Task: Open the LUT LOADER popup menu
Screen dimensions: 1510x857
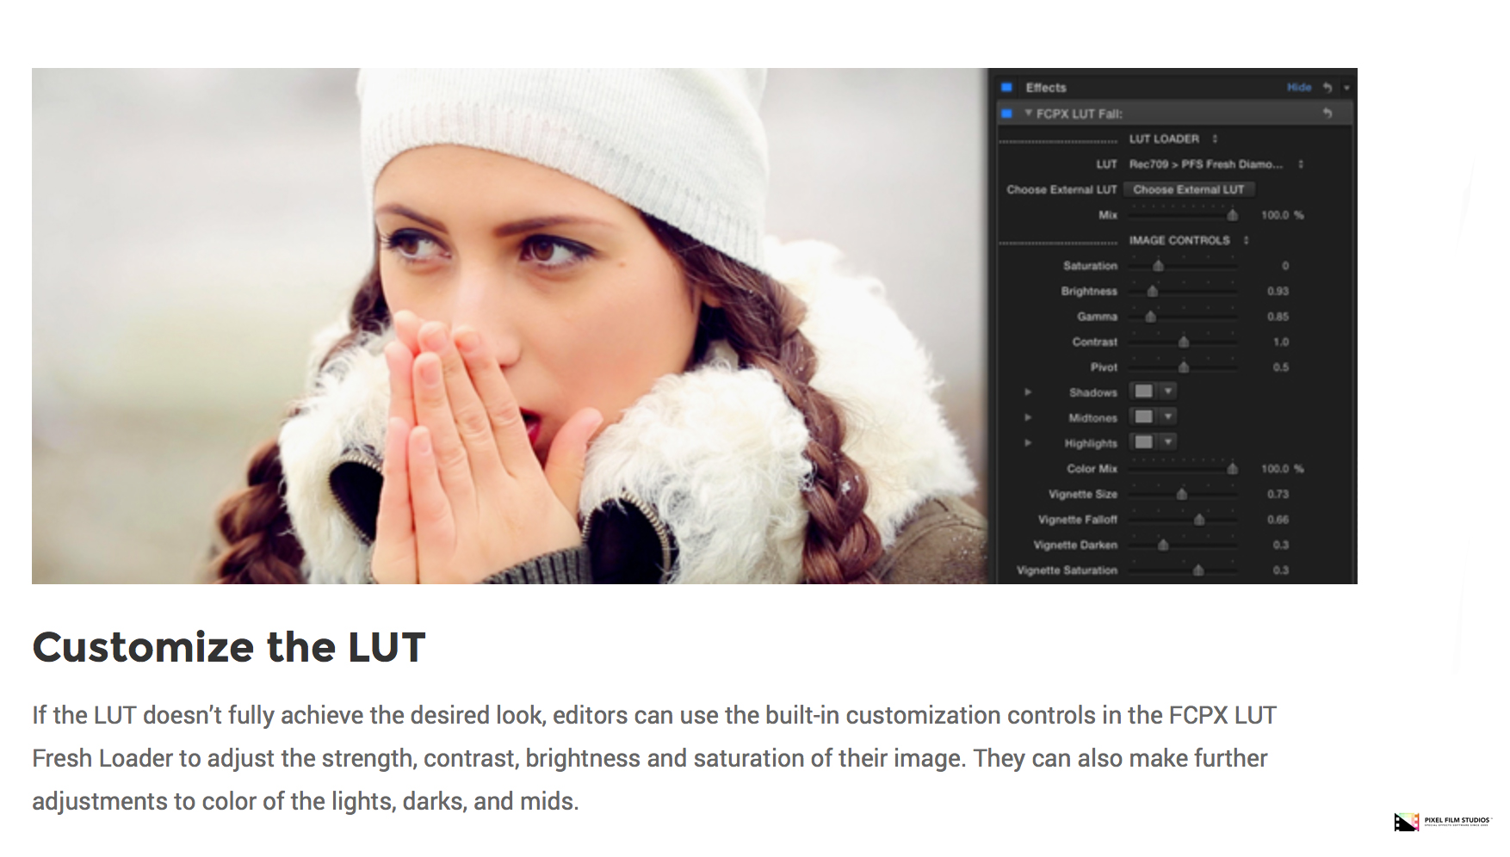Action: click(1215, 139)
